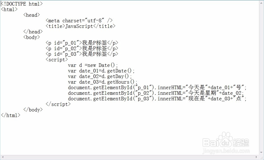Click the horizontal scrollbar left arrow
Viewport: 264px width, 160px height.
click(x=3, y=157)
